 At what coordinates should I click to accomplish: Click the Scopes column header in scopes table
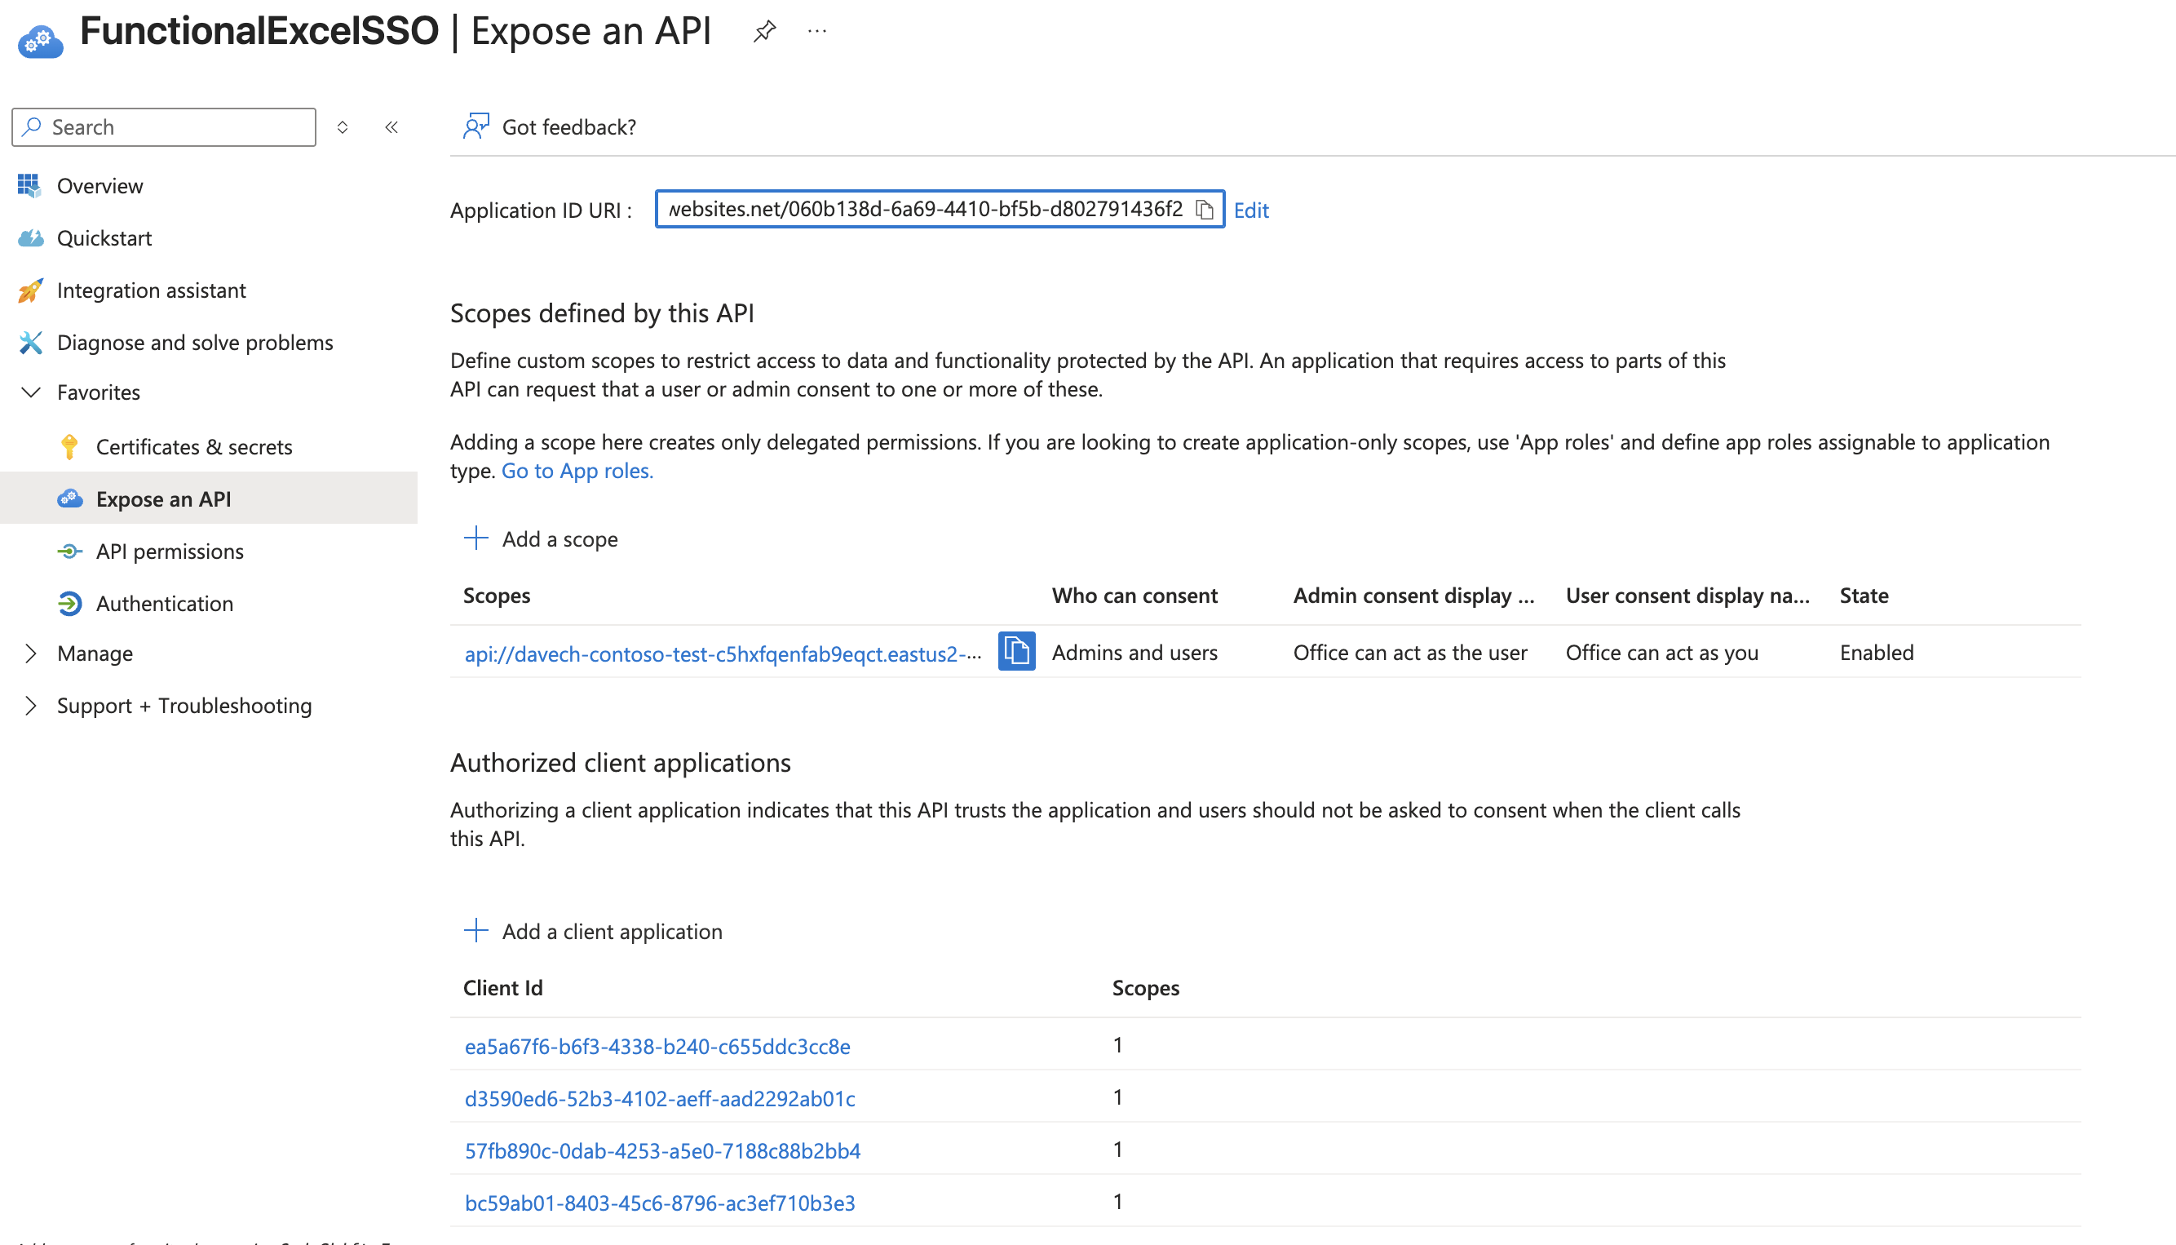pos(497,595)
